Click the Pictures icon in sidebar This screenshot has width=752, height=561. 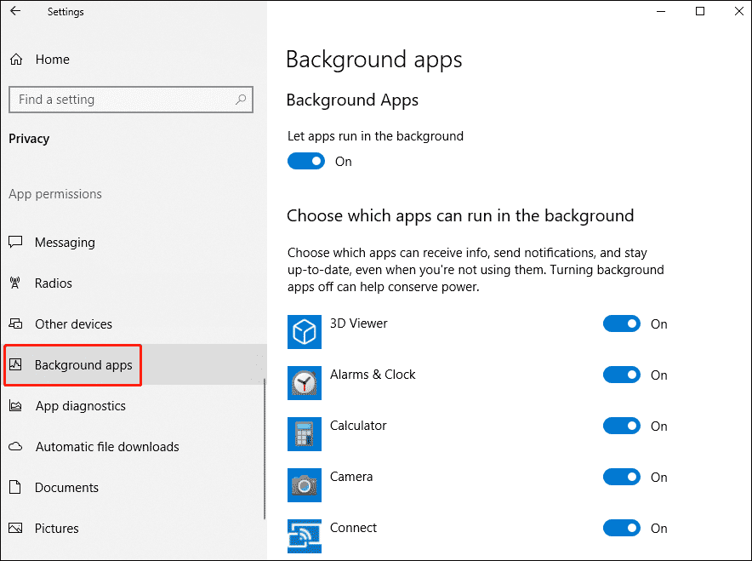tap(15, 528)
